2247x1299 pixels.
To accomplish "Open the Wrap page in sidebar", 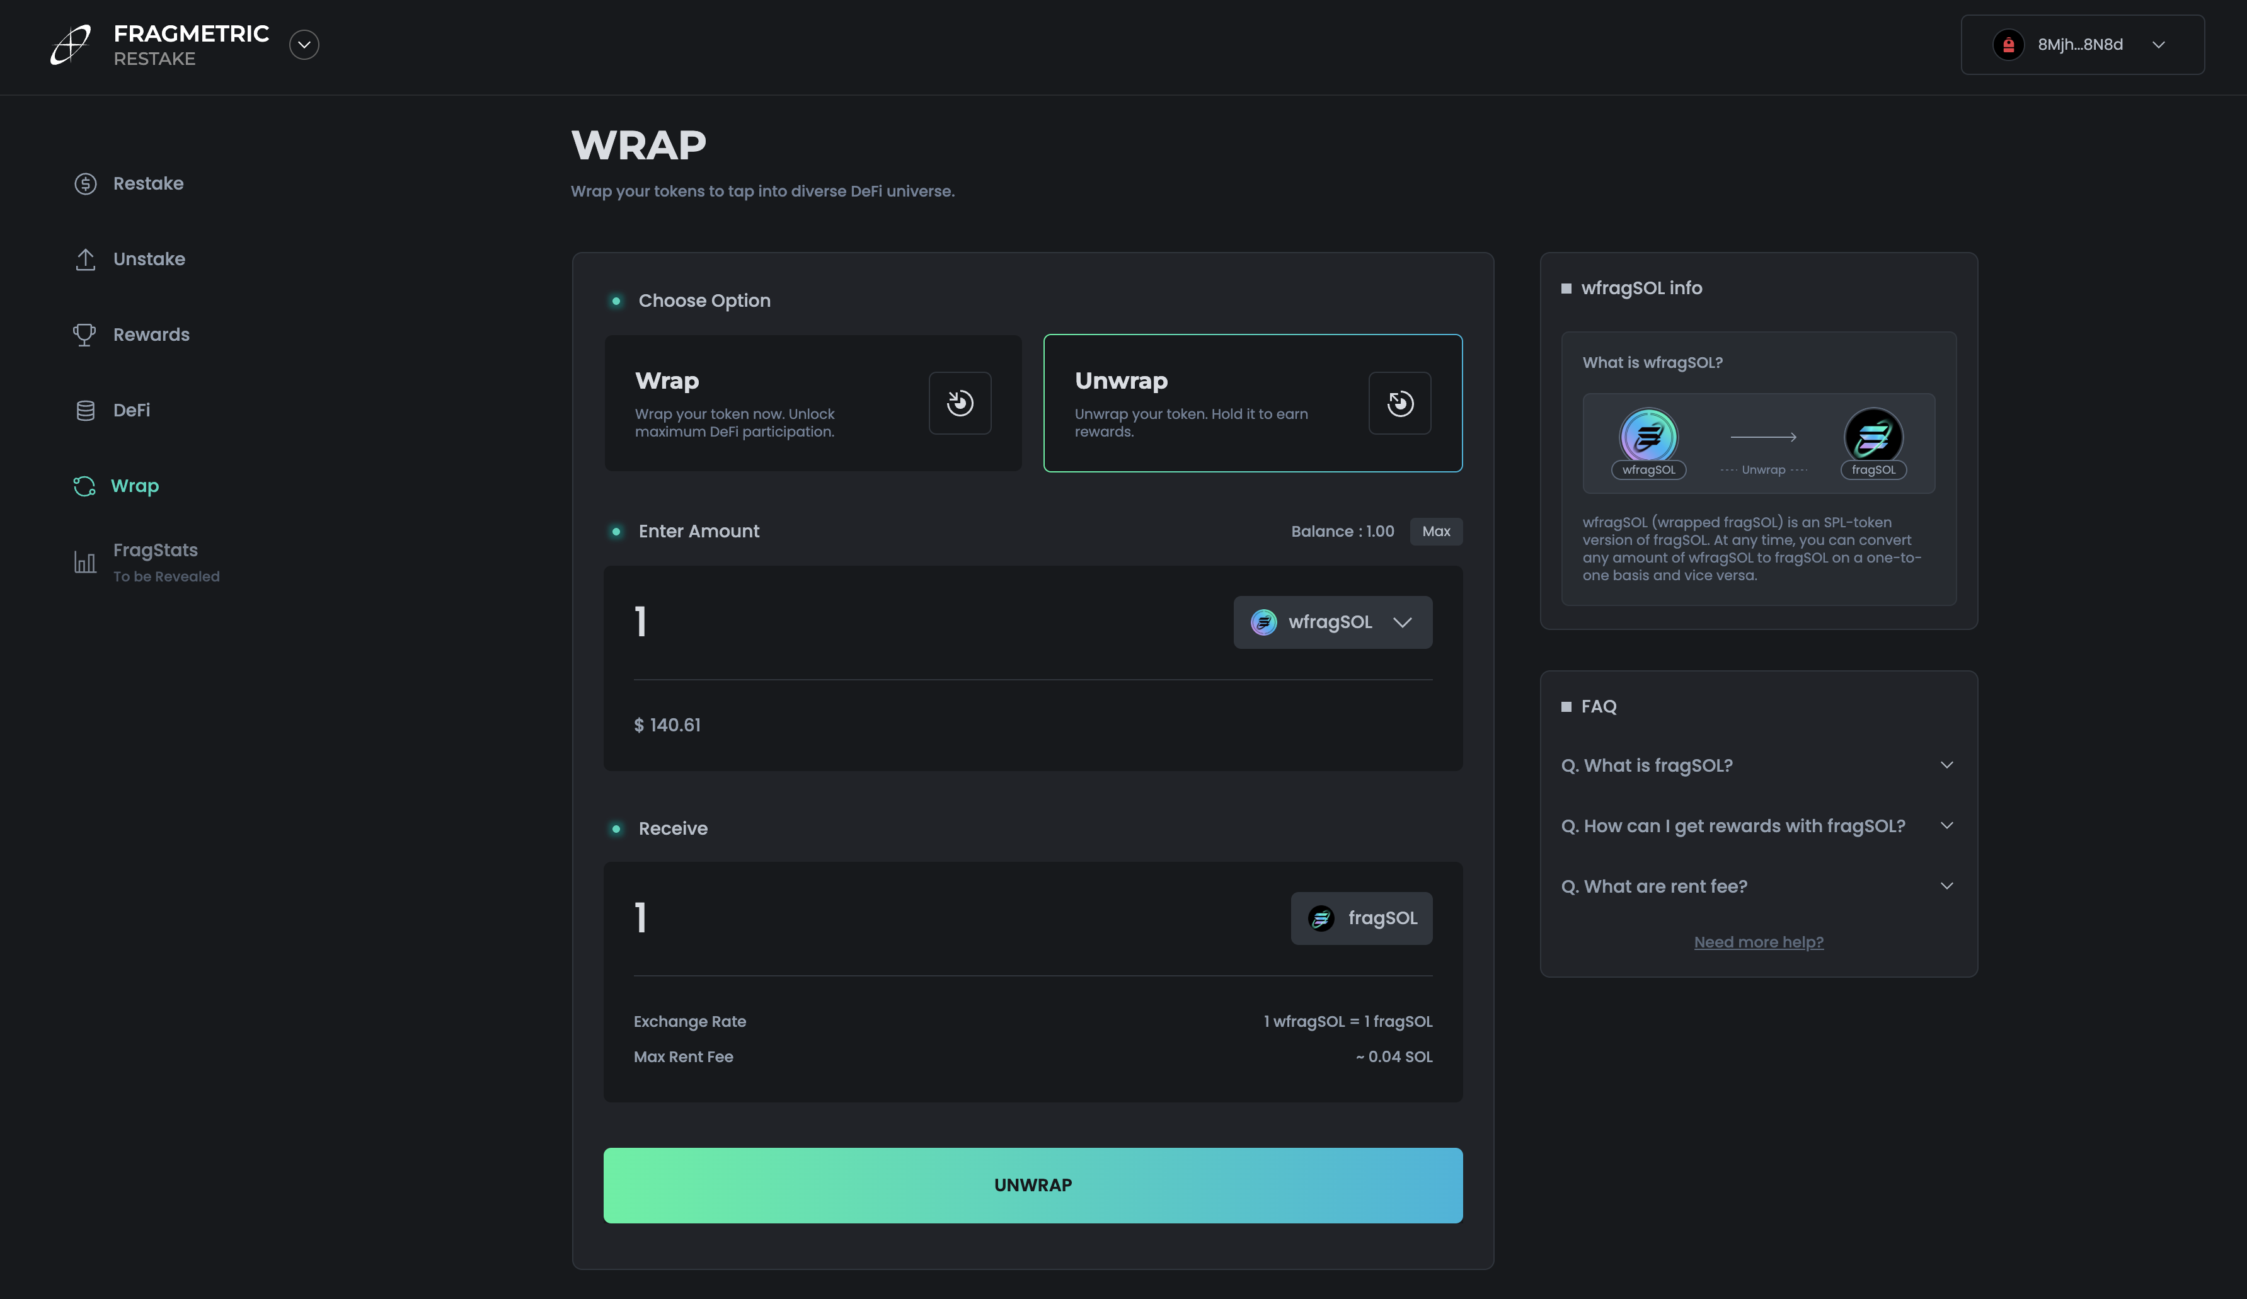I will tap(134, 486).
